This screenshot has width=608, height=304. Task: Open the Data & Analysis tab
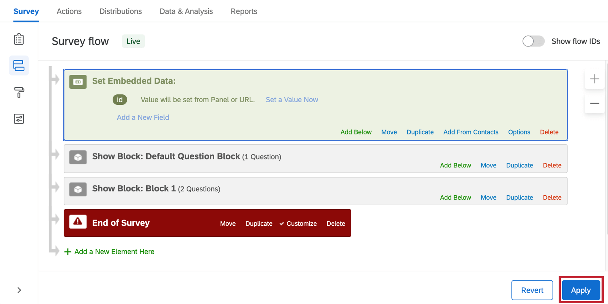(186, 11)
